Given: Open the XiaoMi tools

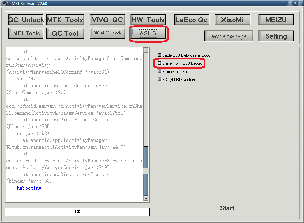Looking at the screenshot, I should [x=233, y=20].
